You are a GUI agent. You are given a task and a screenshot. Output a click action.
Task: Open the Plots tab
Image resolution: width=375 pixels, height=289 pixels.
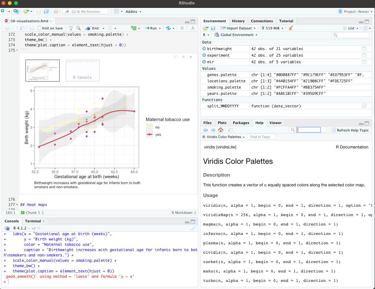point(222,123)
